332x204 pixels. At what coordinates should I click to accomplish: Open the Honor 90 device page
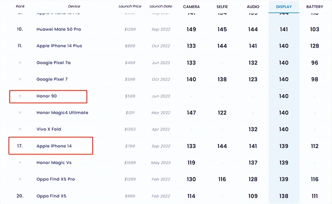pyautogui.click(x=46, y=96)
